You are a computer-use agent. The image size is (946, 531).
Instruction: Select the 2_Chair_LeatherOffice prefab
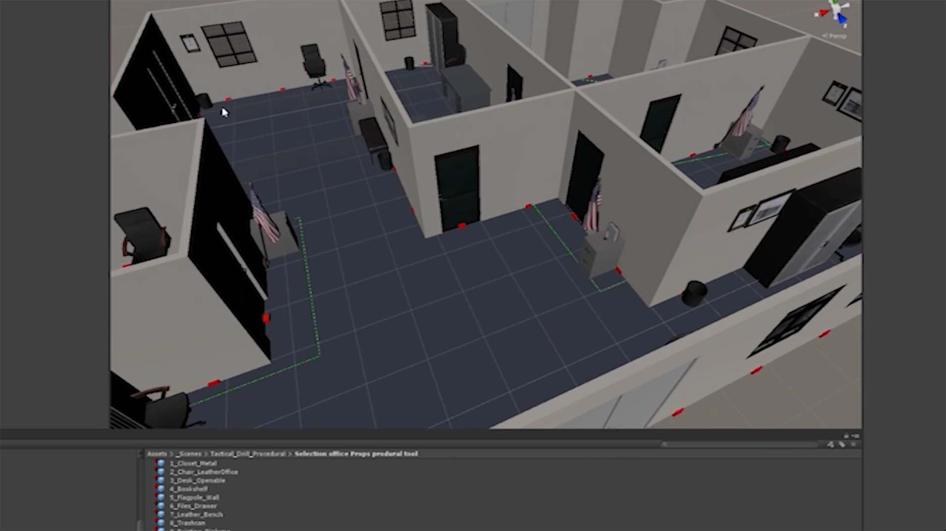(203, 472)
